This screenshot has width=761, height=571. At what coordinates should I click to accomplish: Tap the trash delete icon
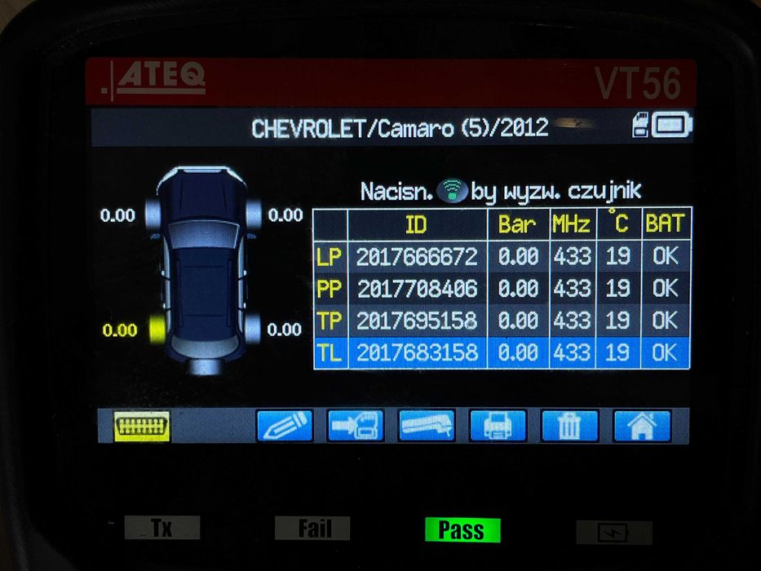tap(569, 426)
